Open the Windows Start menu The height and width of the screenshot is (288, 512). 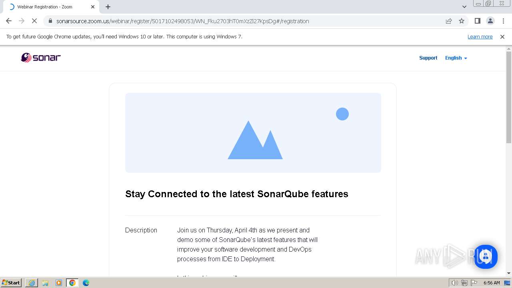[x=11, y=283]
